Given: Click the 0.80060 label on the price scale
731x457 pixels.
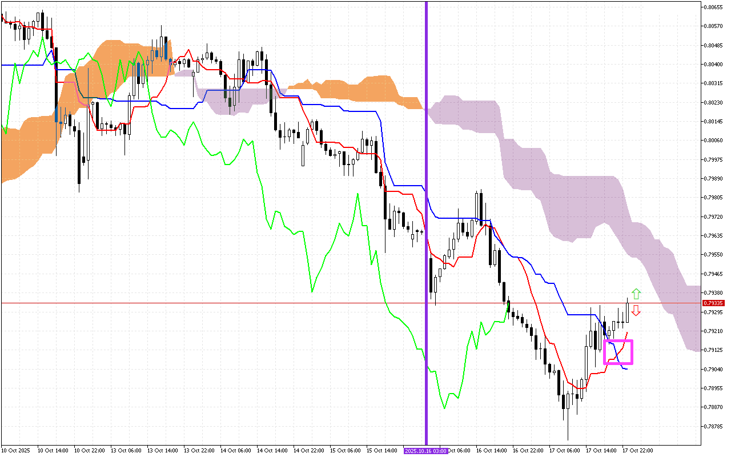Looking at the screenshot, I should (x=714, y=141).
